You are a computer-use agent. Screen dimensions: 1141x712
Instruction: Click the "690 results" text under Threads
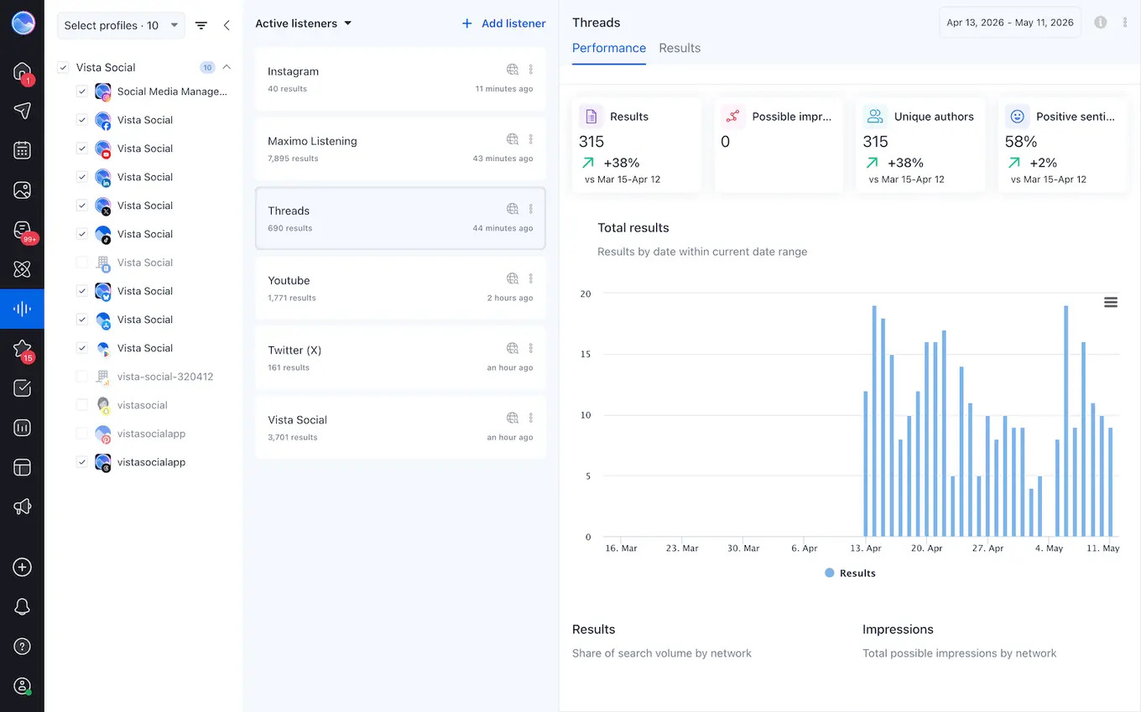(x=290, y=228)
